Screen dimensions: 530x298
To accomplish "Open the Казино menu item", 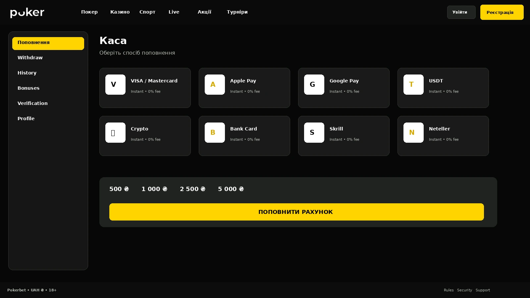I will click(120, 12).
